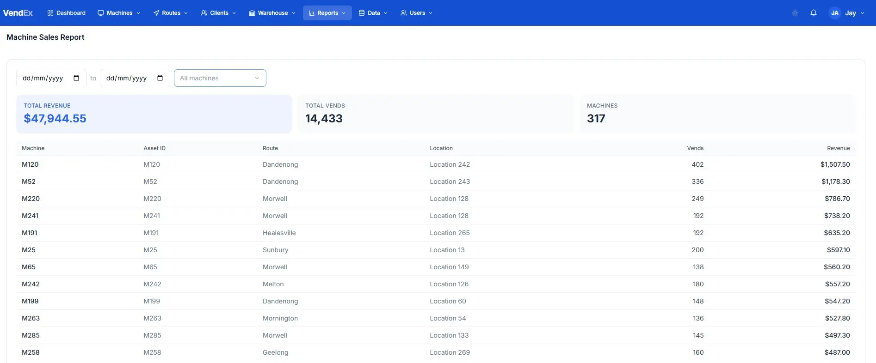
Task: Open the All machines filter dropdown
Action: point(220,78)
